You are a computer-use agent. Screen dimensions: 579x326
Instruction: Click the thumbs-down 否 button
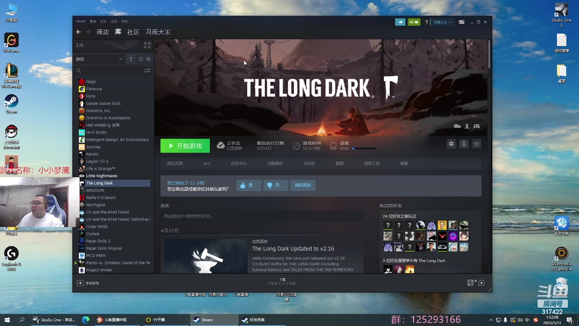click(x=275, y=185)
